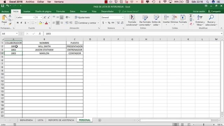Open Dar formato como tabla menu

(145, 20)
